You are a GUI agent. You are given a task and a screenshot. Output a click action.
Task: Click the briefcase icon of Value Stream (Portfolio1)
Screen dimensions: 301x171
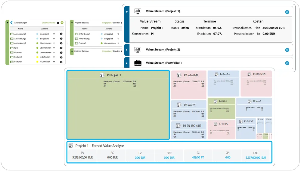138,63
